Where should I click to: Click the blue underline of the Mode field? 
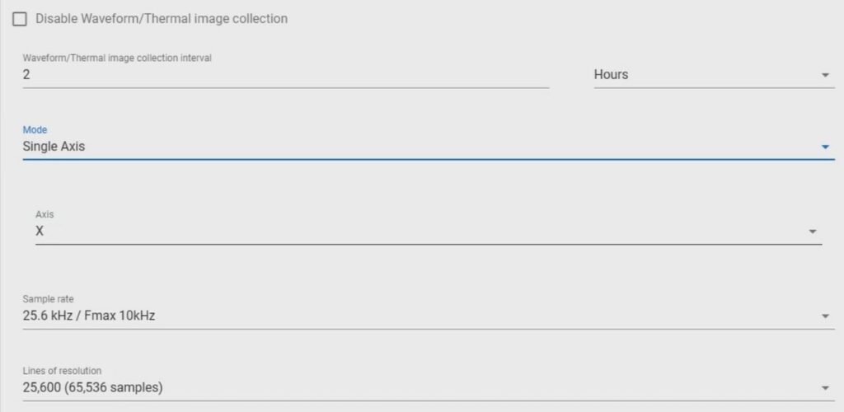(429, 159)
